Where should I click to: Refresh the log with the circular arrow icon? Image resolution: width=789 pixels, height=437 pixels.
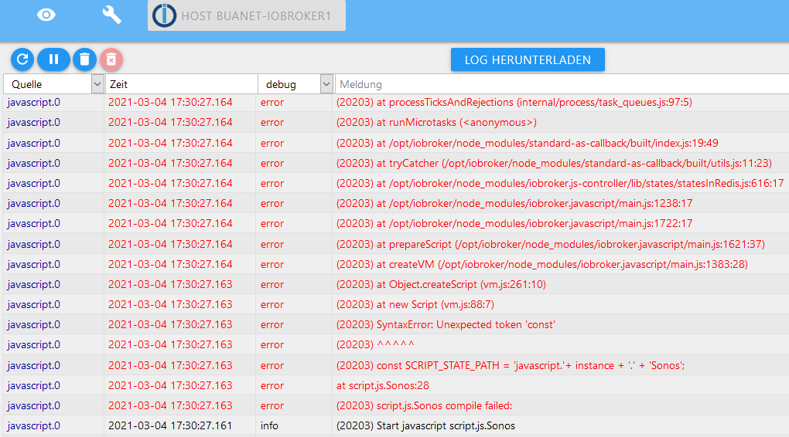pos(22,59)
